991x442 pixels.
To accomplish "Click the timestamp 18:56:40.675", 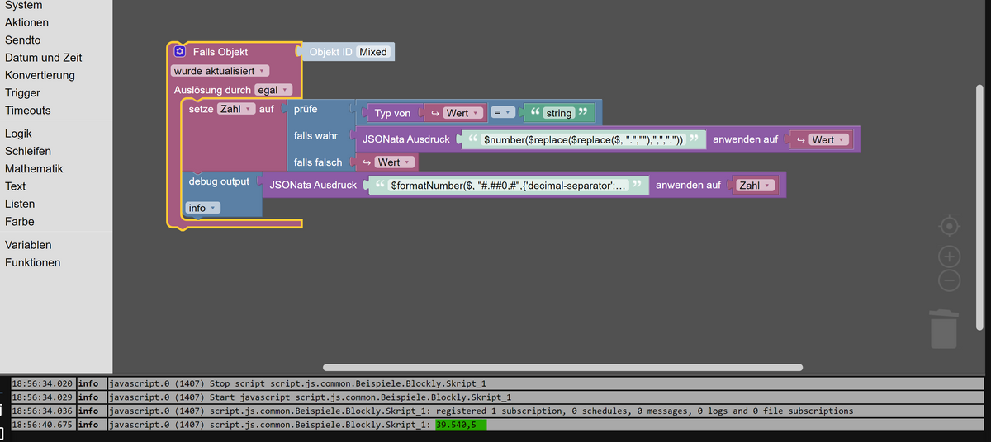I will tap(42, 425).
